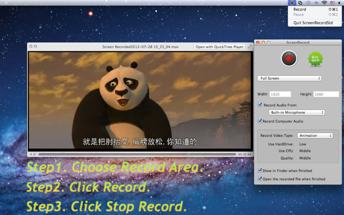
Task: Open the screen sharing menu bar icon
Action: click(300, 3)
